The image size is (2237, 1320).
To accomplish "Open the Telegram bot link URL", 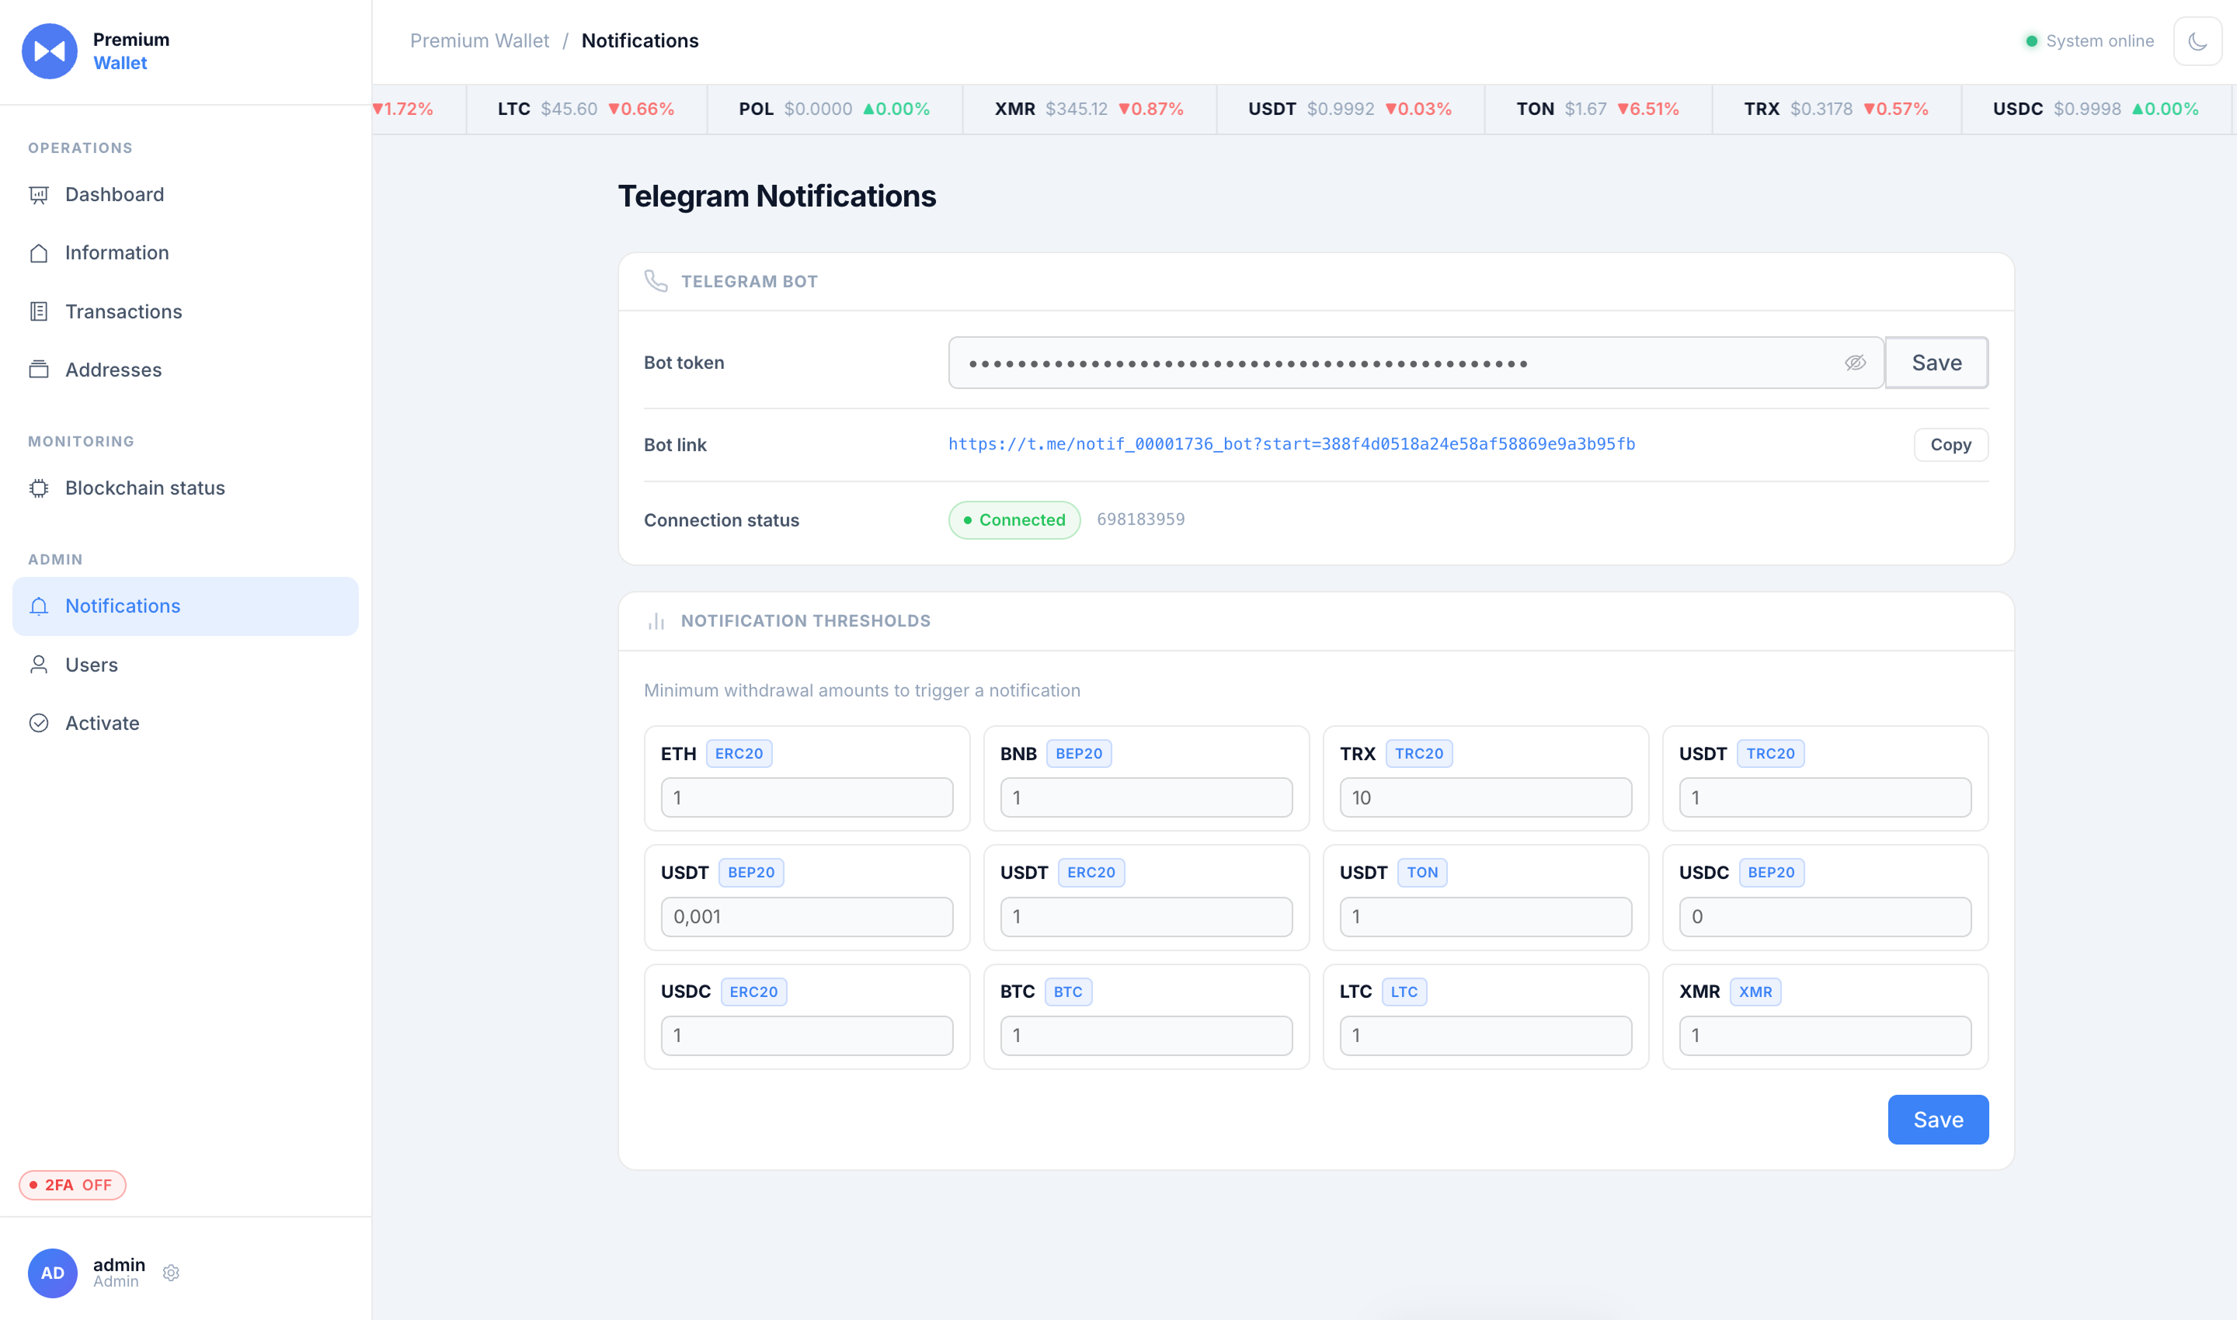I will point(1291,444).
